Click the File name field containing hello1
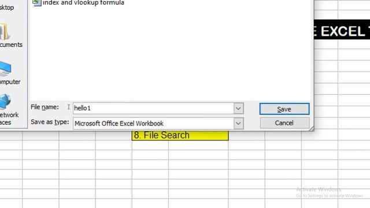This screenshot has height=208, width=370. tap(153, 108)
